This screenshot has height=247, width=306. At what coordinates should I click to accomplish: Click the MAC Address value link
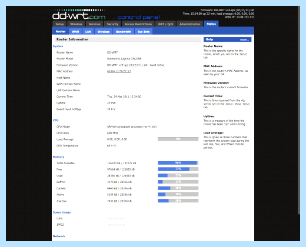(119, 71)
